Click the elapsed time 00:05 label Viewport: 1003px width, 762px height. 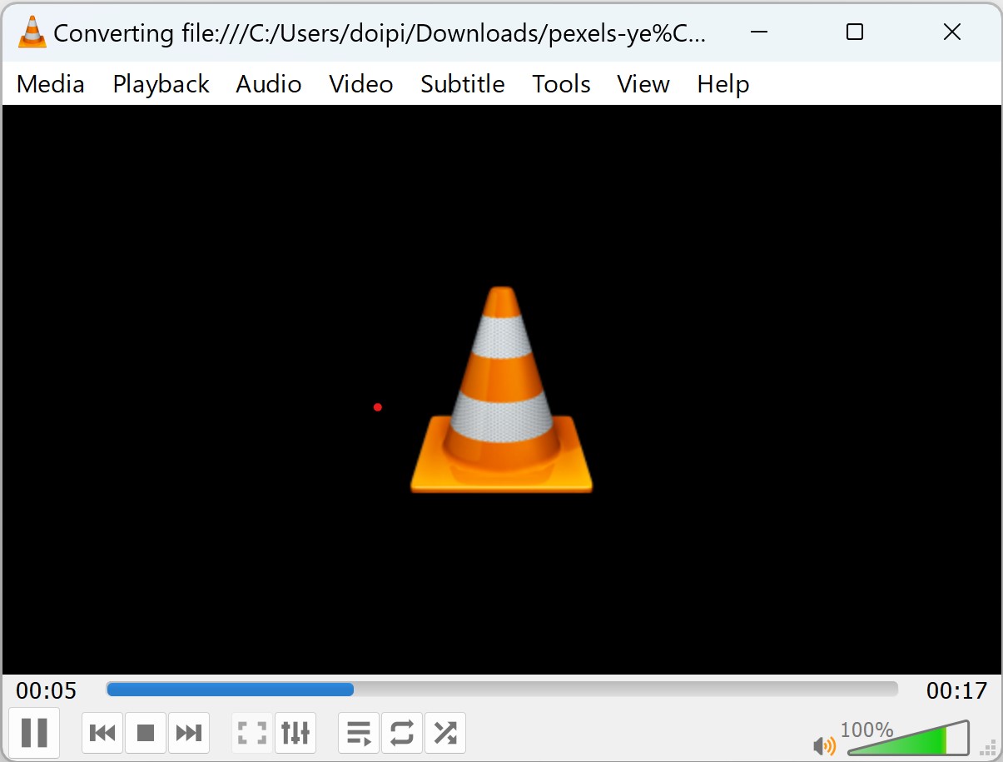(x=47, y=691)
